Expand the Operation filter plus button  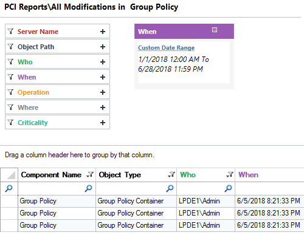[103, 92]
